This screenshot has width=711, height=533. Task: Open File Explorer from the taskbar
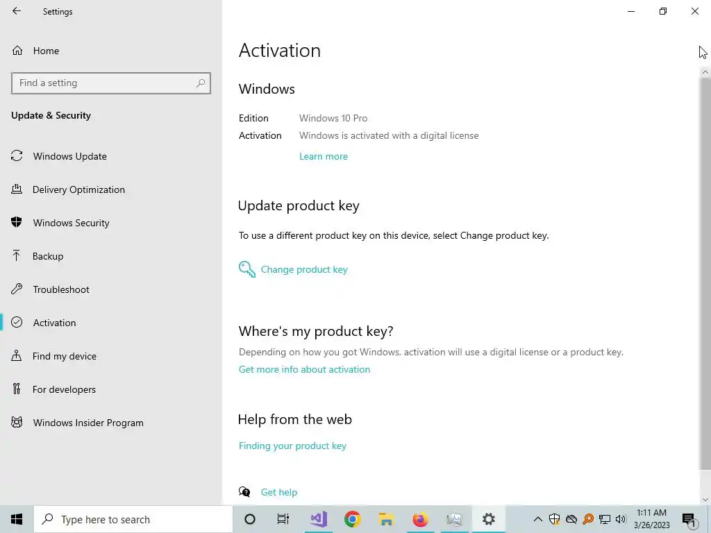386,519
